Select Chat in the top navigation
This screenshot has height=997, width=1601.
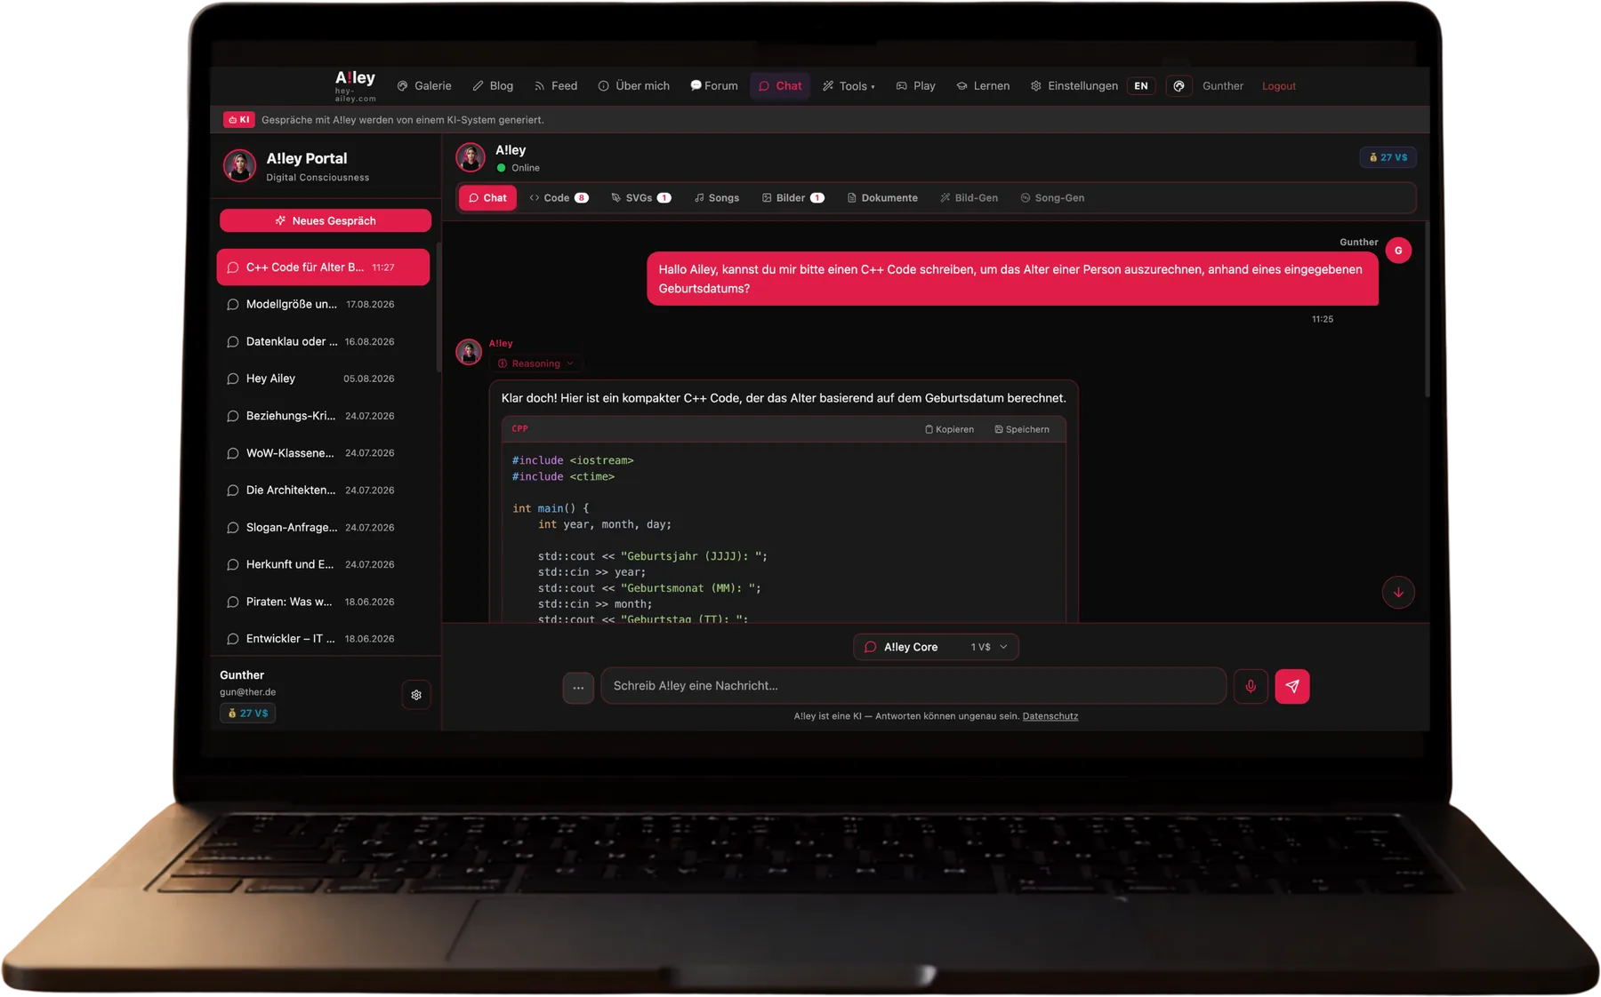pyautogui.click(x=780, y=86)
